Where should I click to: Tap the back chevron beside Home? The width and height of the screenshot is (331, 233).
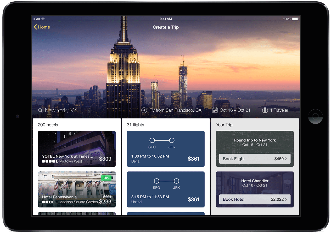point(35,27)
